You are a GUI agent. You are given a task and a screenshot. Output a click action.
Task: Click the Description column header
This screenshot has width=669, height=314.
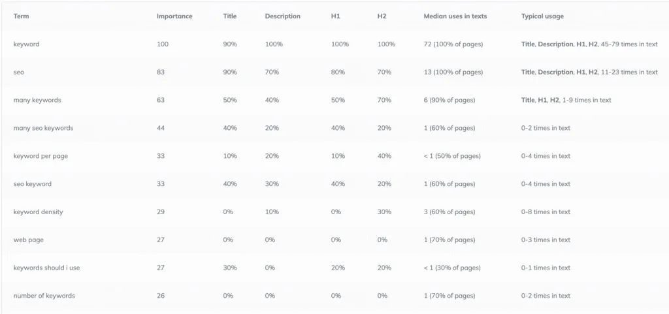pos(282,16)
